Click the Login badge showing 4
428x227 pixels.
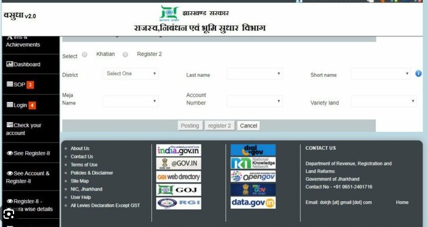pos(32,106)
